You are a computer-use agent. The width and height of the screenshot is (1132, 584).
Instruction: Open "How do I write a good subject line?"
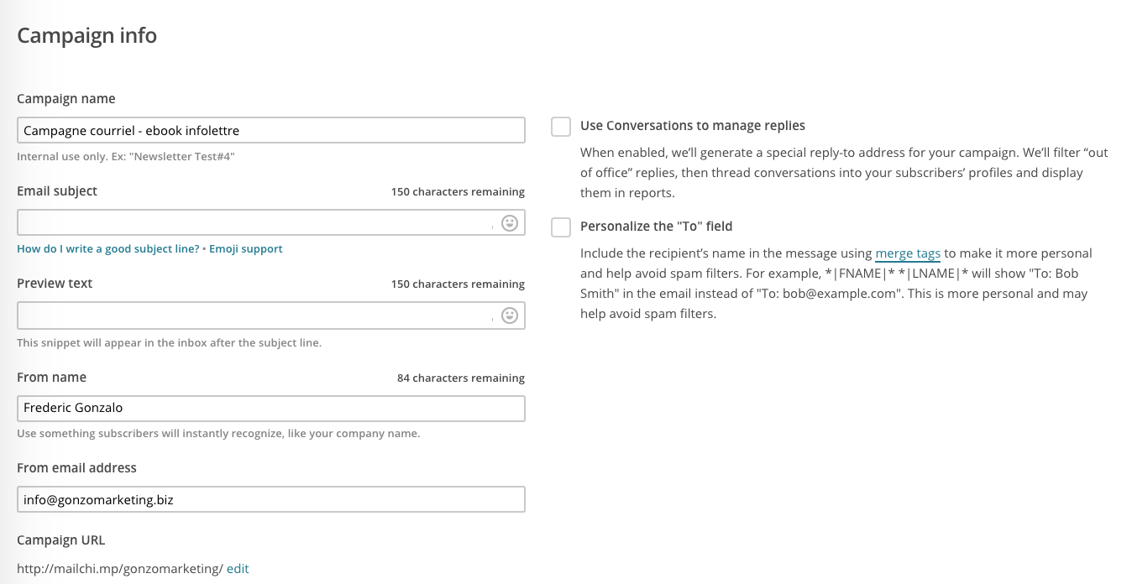tap(108, 249)
